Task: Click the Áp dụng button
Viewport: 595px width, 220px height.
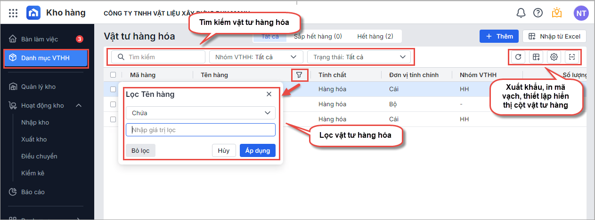Action: tap(257, 150)
